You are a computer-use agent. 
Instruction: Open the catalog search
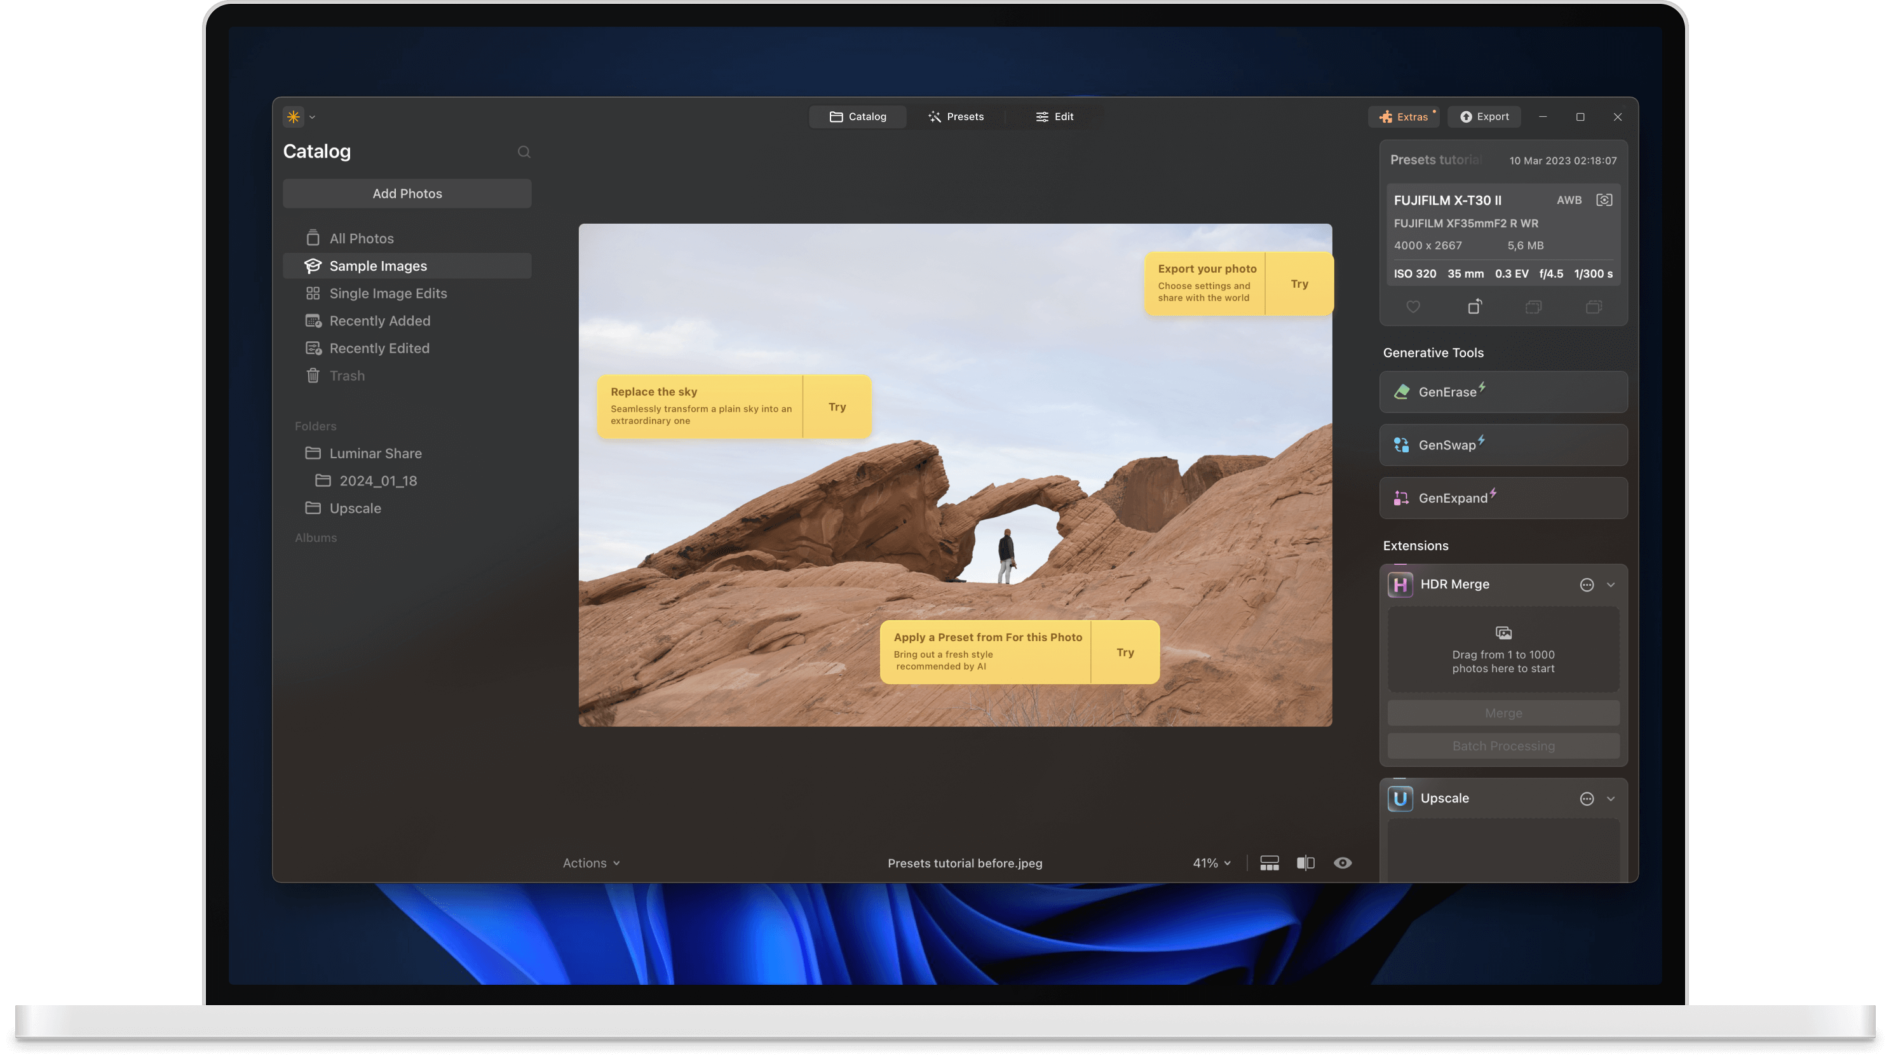(x=524, y=152)
